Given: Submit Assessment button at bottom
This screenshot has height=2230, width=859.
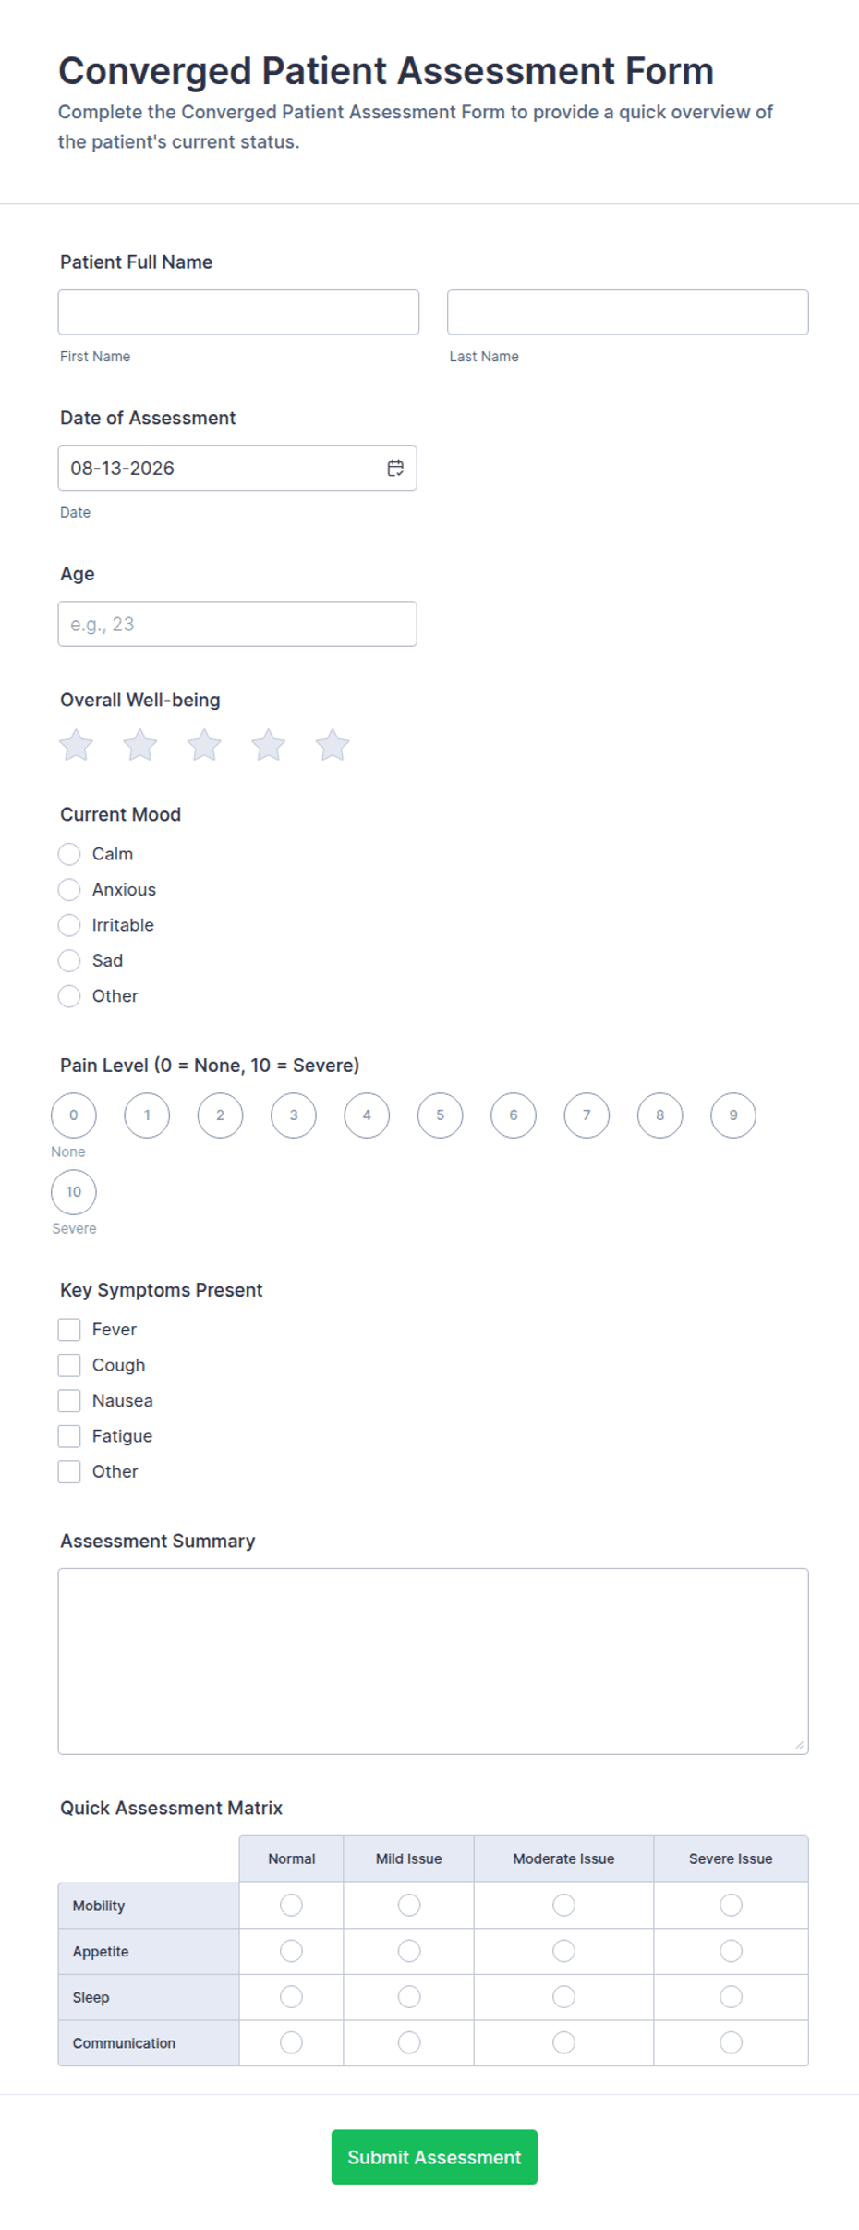Looking at the screenshot, I should coord(434,2157).
